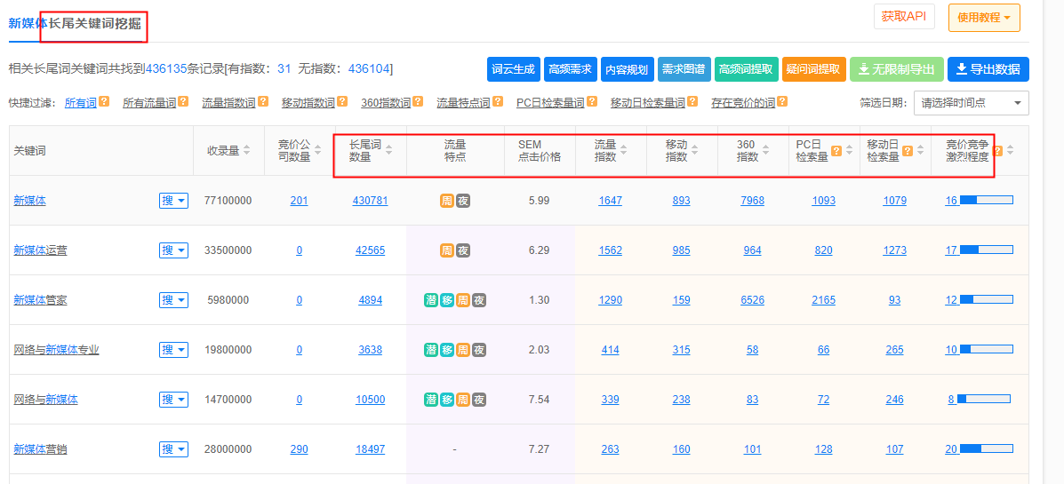Sort by PC日检索量 column arrows

point(850,150)
